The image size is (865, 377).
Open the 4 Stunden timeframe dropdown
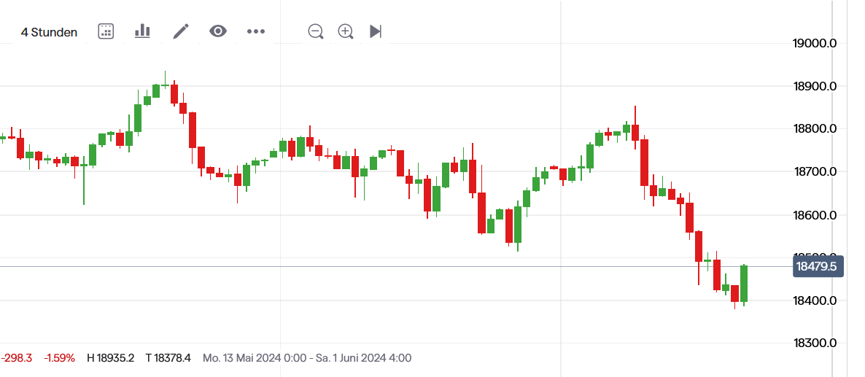pos(49,32)
